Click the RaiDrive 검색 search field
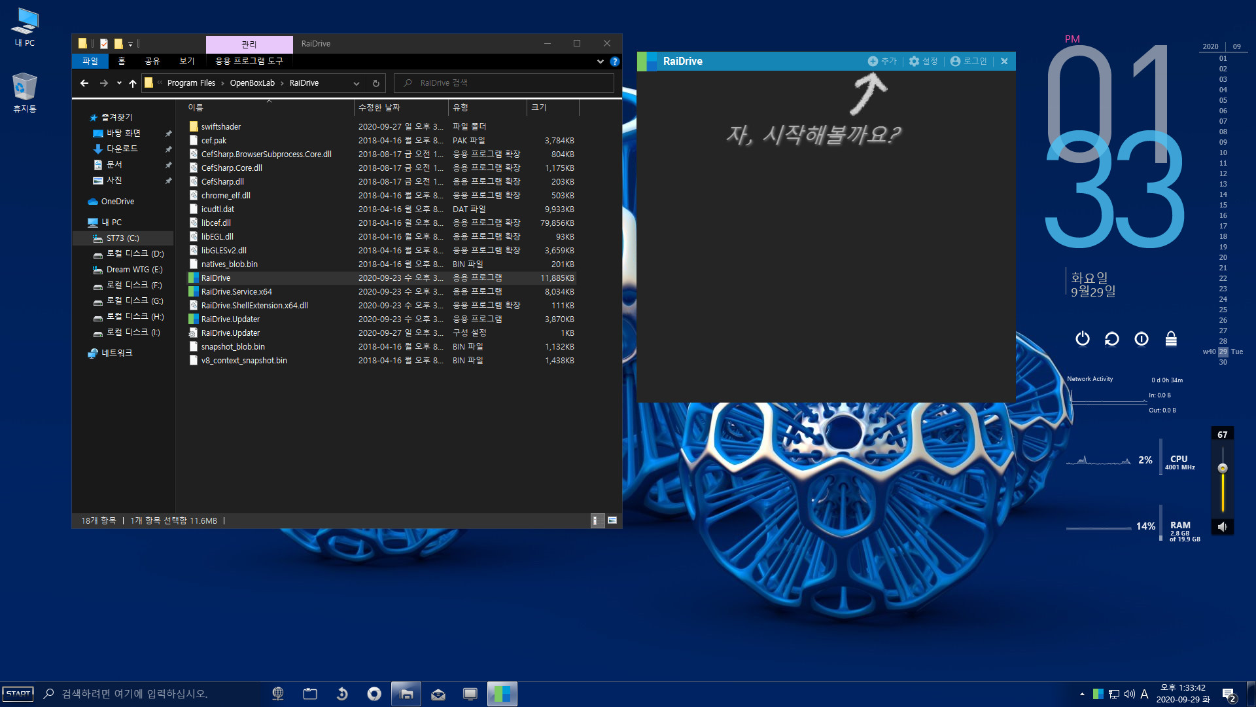This screenshot has width=1256, height=707. tap(504, 83)
